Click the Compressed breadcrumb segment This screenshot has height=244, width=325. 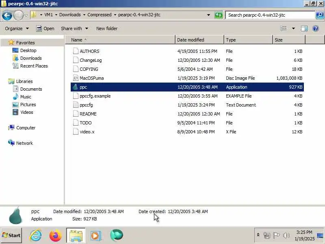click(99, 15)
